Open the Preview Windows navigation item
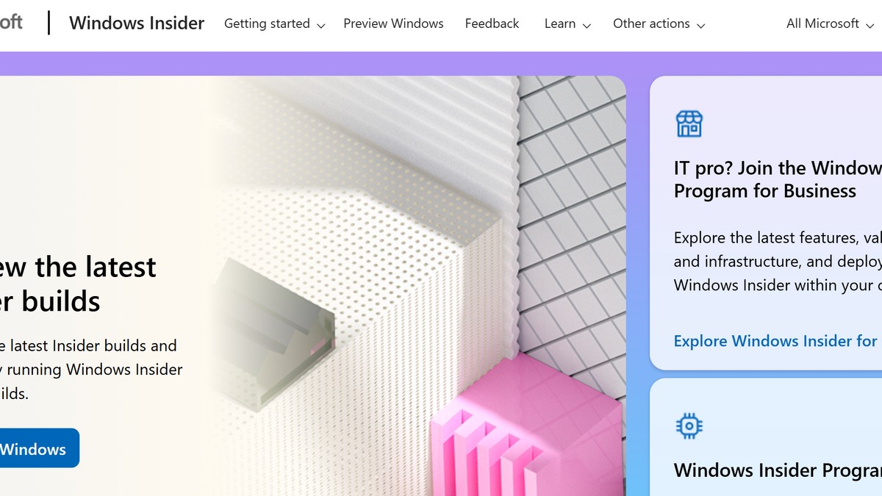882x496 pixels. [x=393, y=24]
